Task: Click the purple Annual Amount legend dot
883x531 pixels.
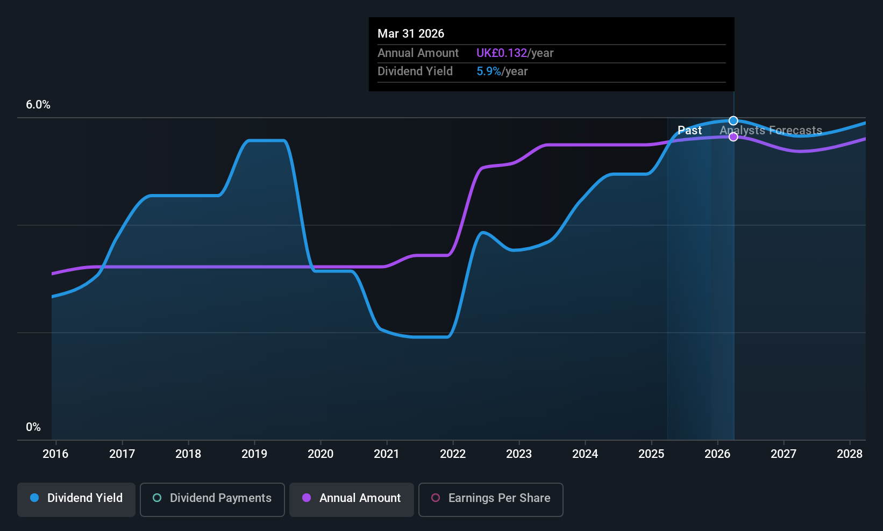Action: point(306,498)
